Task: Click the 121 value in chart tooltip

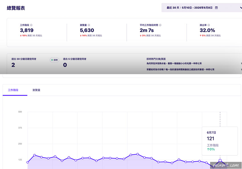Action: tap(210, 139)
